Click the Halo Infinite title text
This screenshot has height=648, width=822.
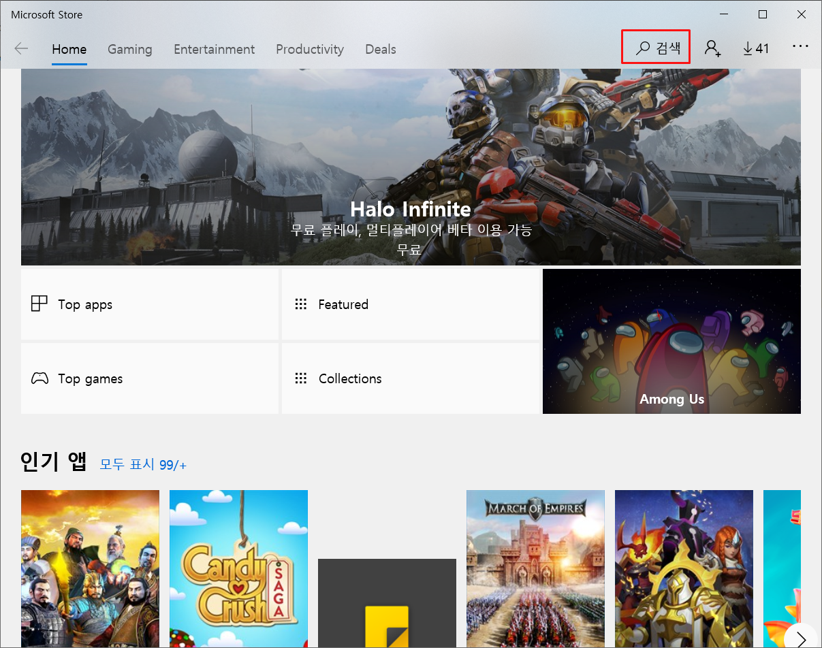pyautogui.click(x=411, y=209)
